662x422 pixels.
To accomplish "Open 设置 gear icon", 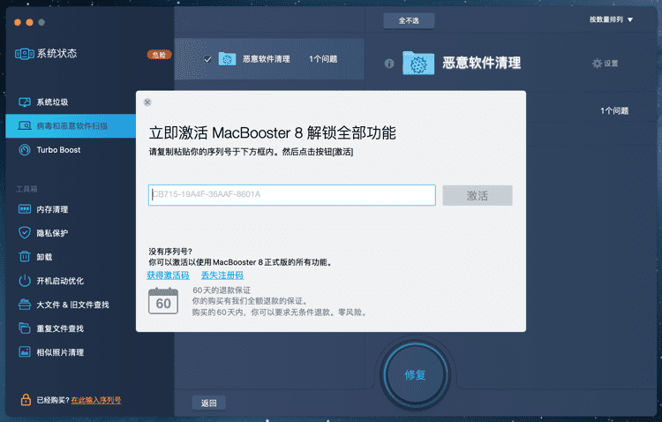I will click(597, 64).
